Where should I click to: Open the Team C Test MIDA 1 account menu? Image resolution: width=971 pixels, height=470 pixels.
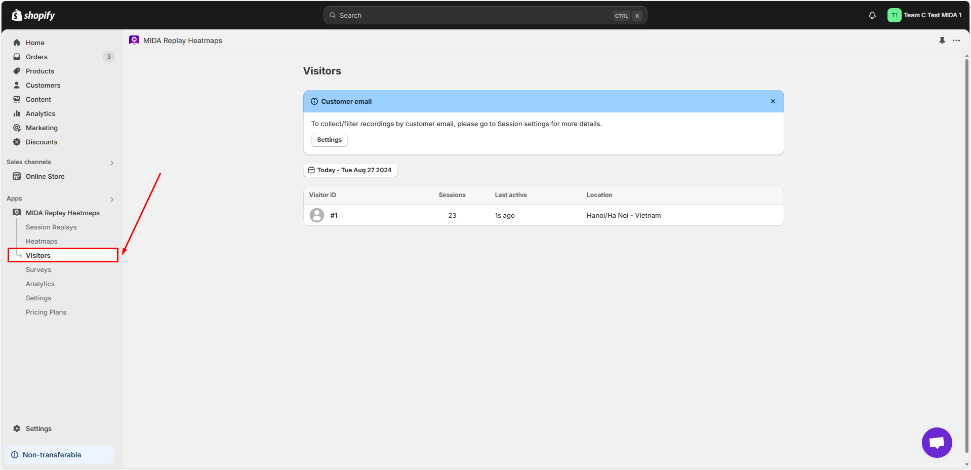coord(925,15)
